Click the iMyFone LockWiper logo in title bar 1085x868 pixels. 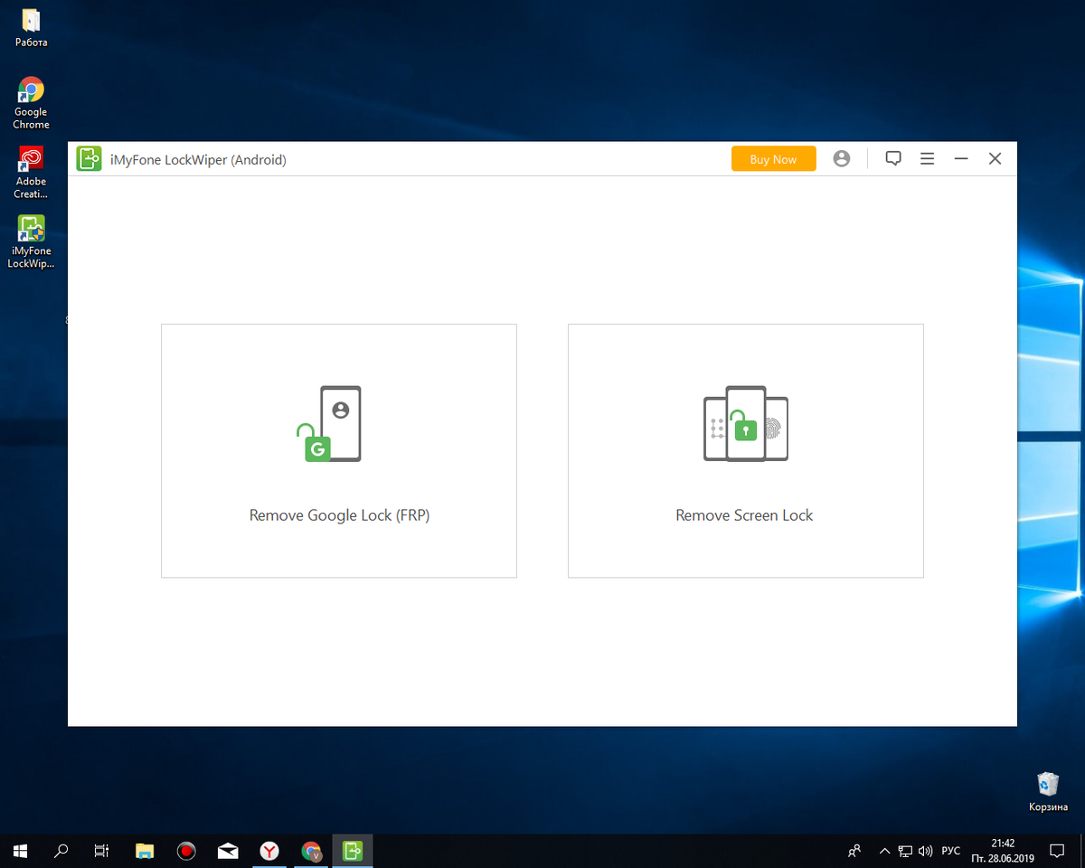tap(89, 159)
